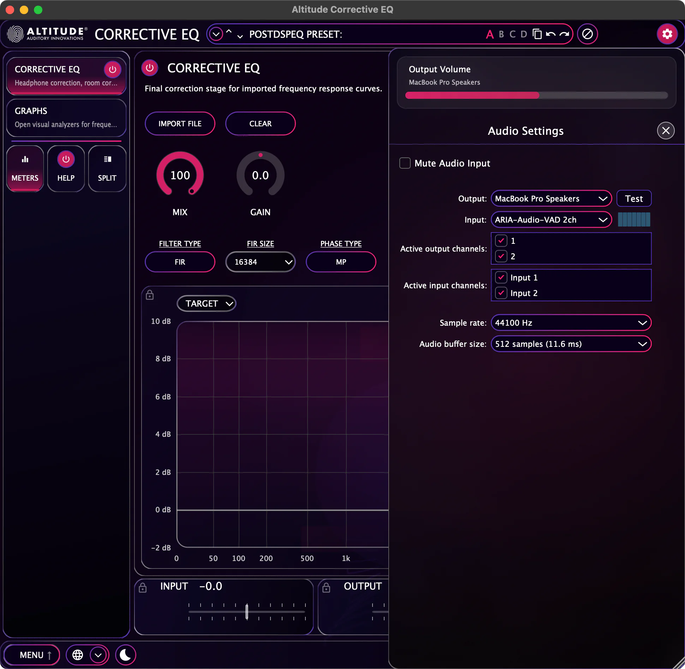Close the Audio Settings panel

666,131
